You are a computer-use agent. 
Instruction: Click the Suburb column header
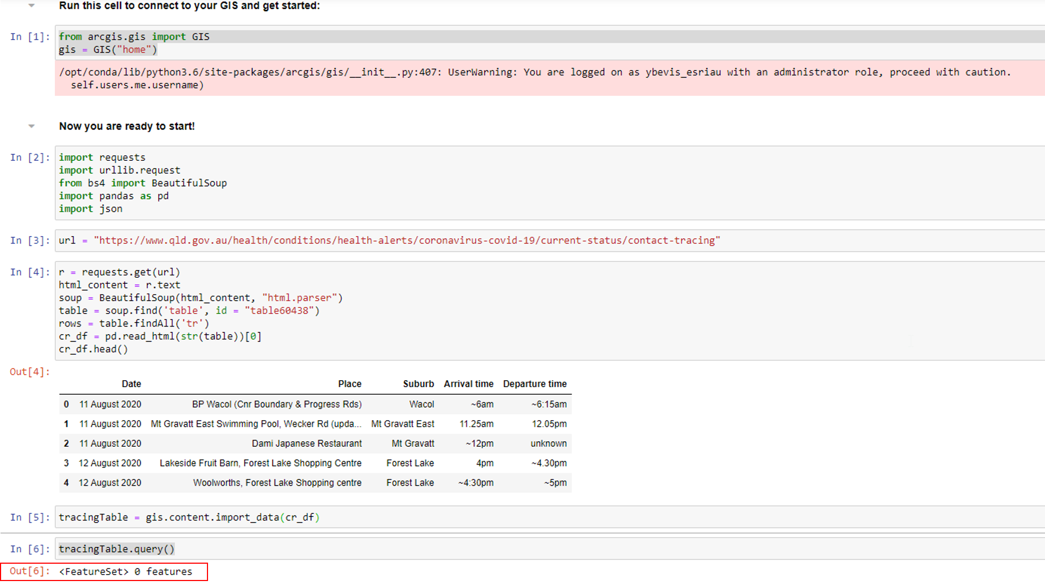pyautogui.click(x=418, y=384)
